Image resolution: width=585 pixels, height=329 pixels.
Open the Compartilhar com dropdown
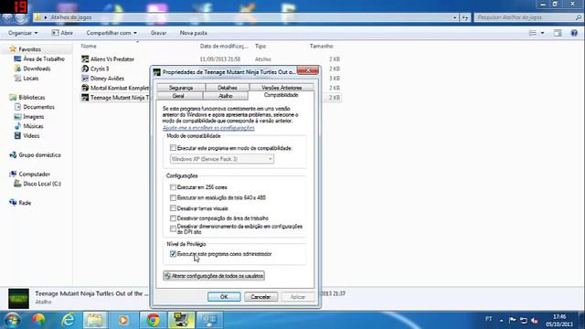112,33
